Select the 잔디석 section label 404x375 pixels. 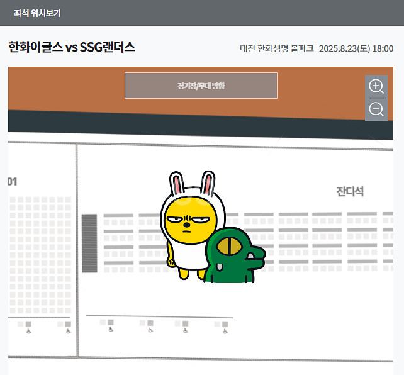click(350, 191)
